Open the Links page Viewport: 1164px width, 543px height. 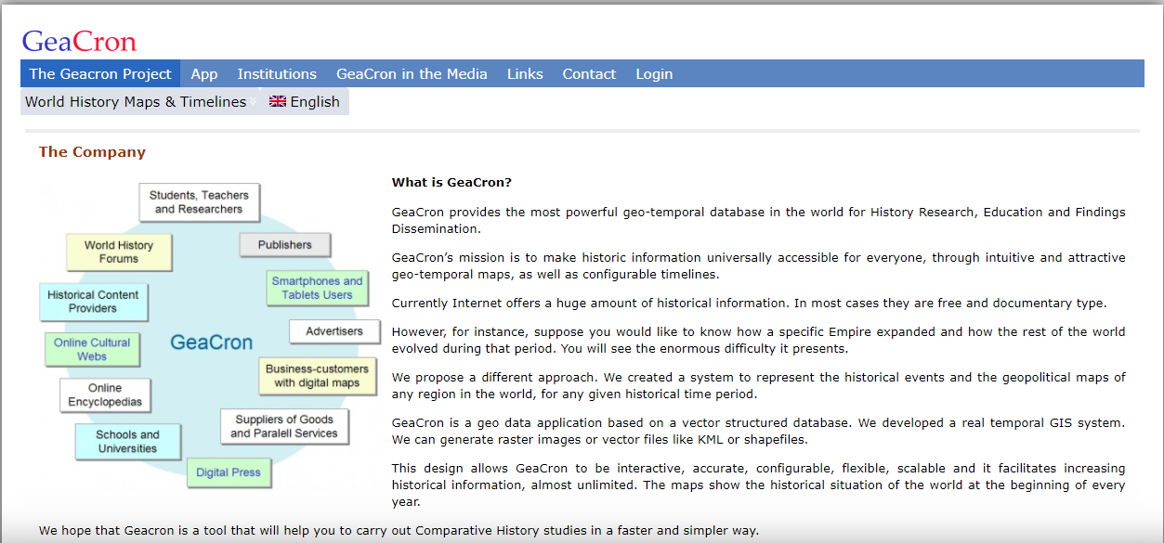[525, 74]
